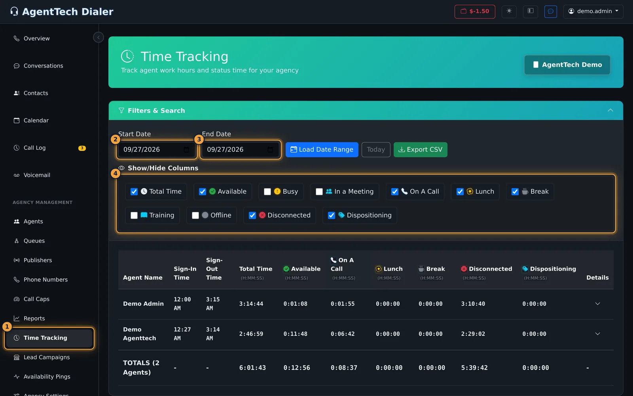The image size is (633, 396).
Task: Click the phone icon next to Overview
Action: click(17, 38)
